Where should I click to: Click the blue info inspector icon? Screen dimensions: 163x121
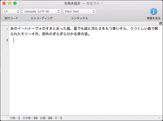pos(154,11)
